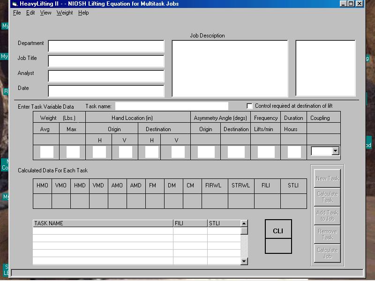Click the Calculate Task button
The height and width of the screenshot is (281, 375).
pos(327,197)
